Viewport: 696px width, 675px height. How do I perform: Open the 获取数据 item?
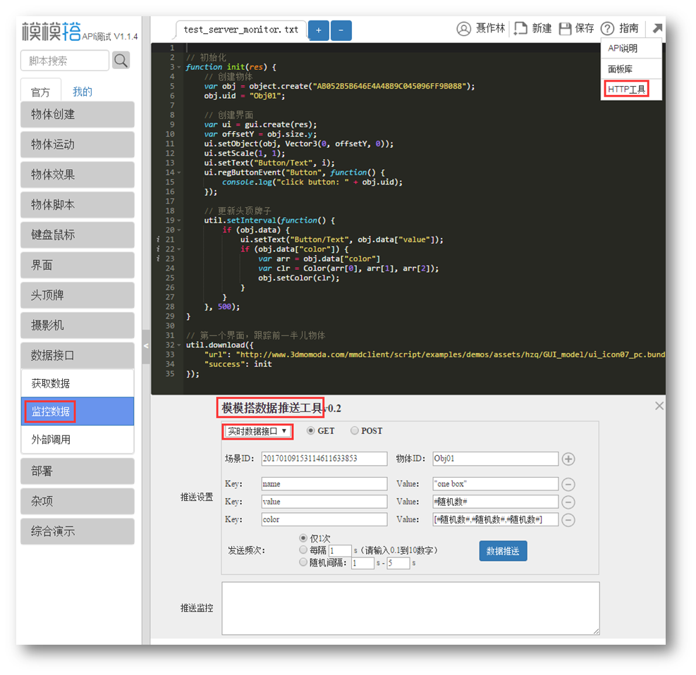78,383
